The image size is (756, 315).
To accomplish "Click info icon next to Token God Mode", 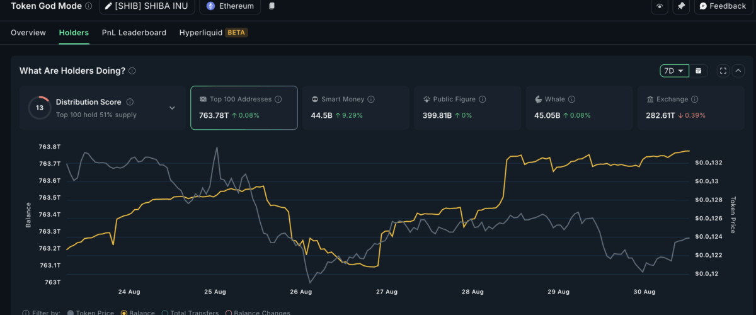I will pyautogui.click(x=88, y=6).
